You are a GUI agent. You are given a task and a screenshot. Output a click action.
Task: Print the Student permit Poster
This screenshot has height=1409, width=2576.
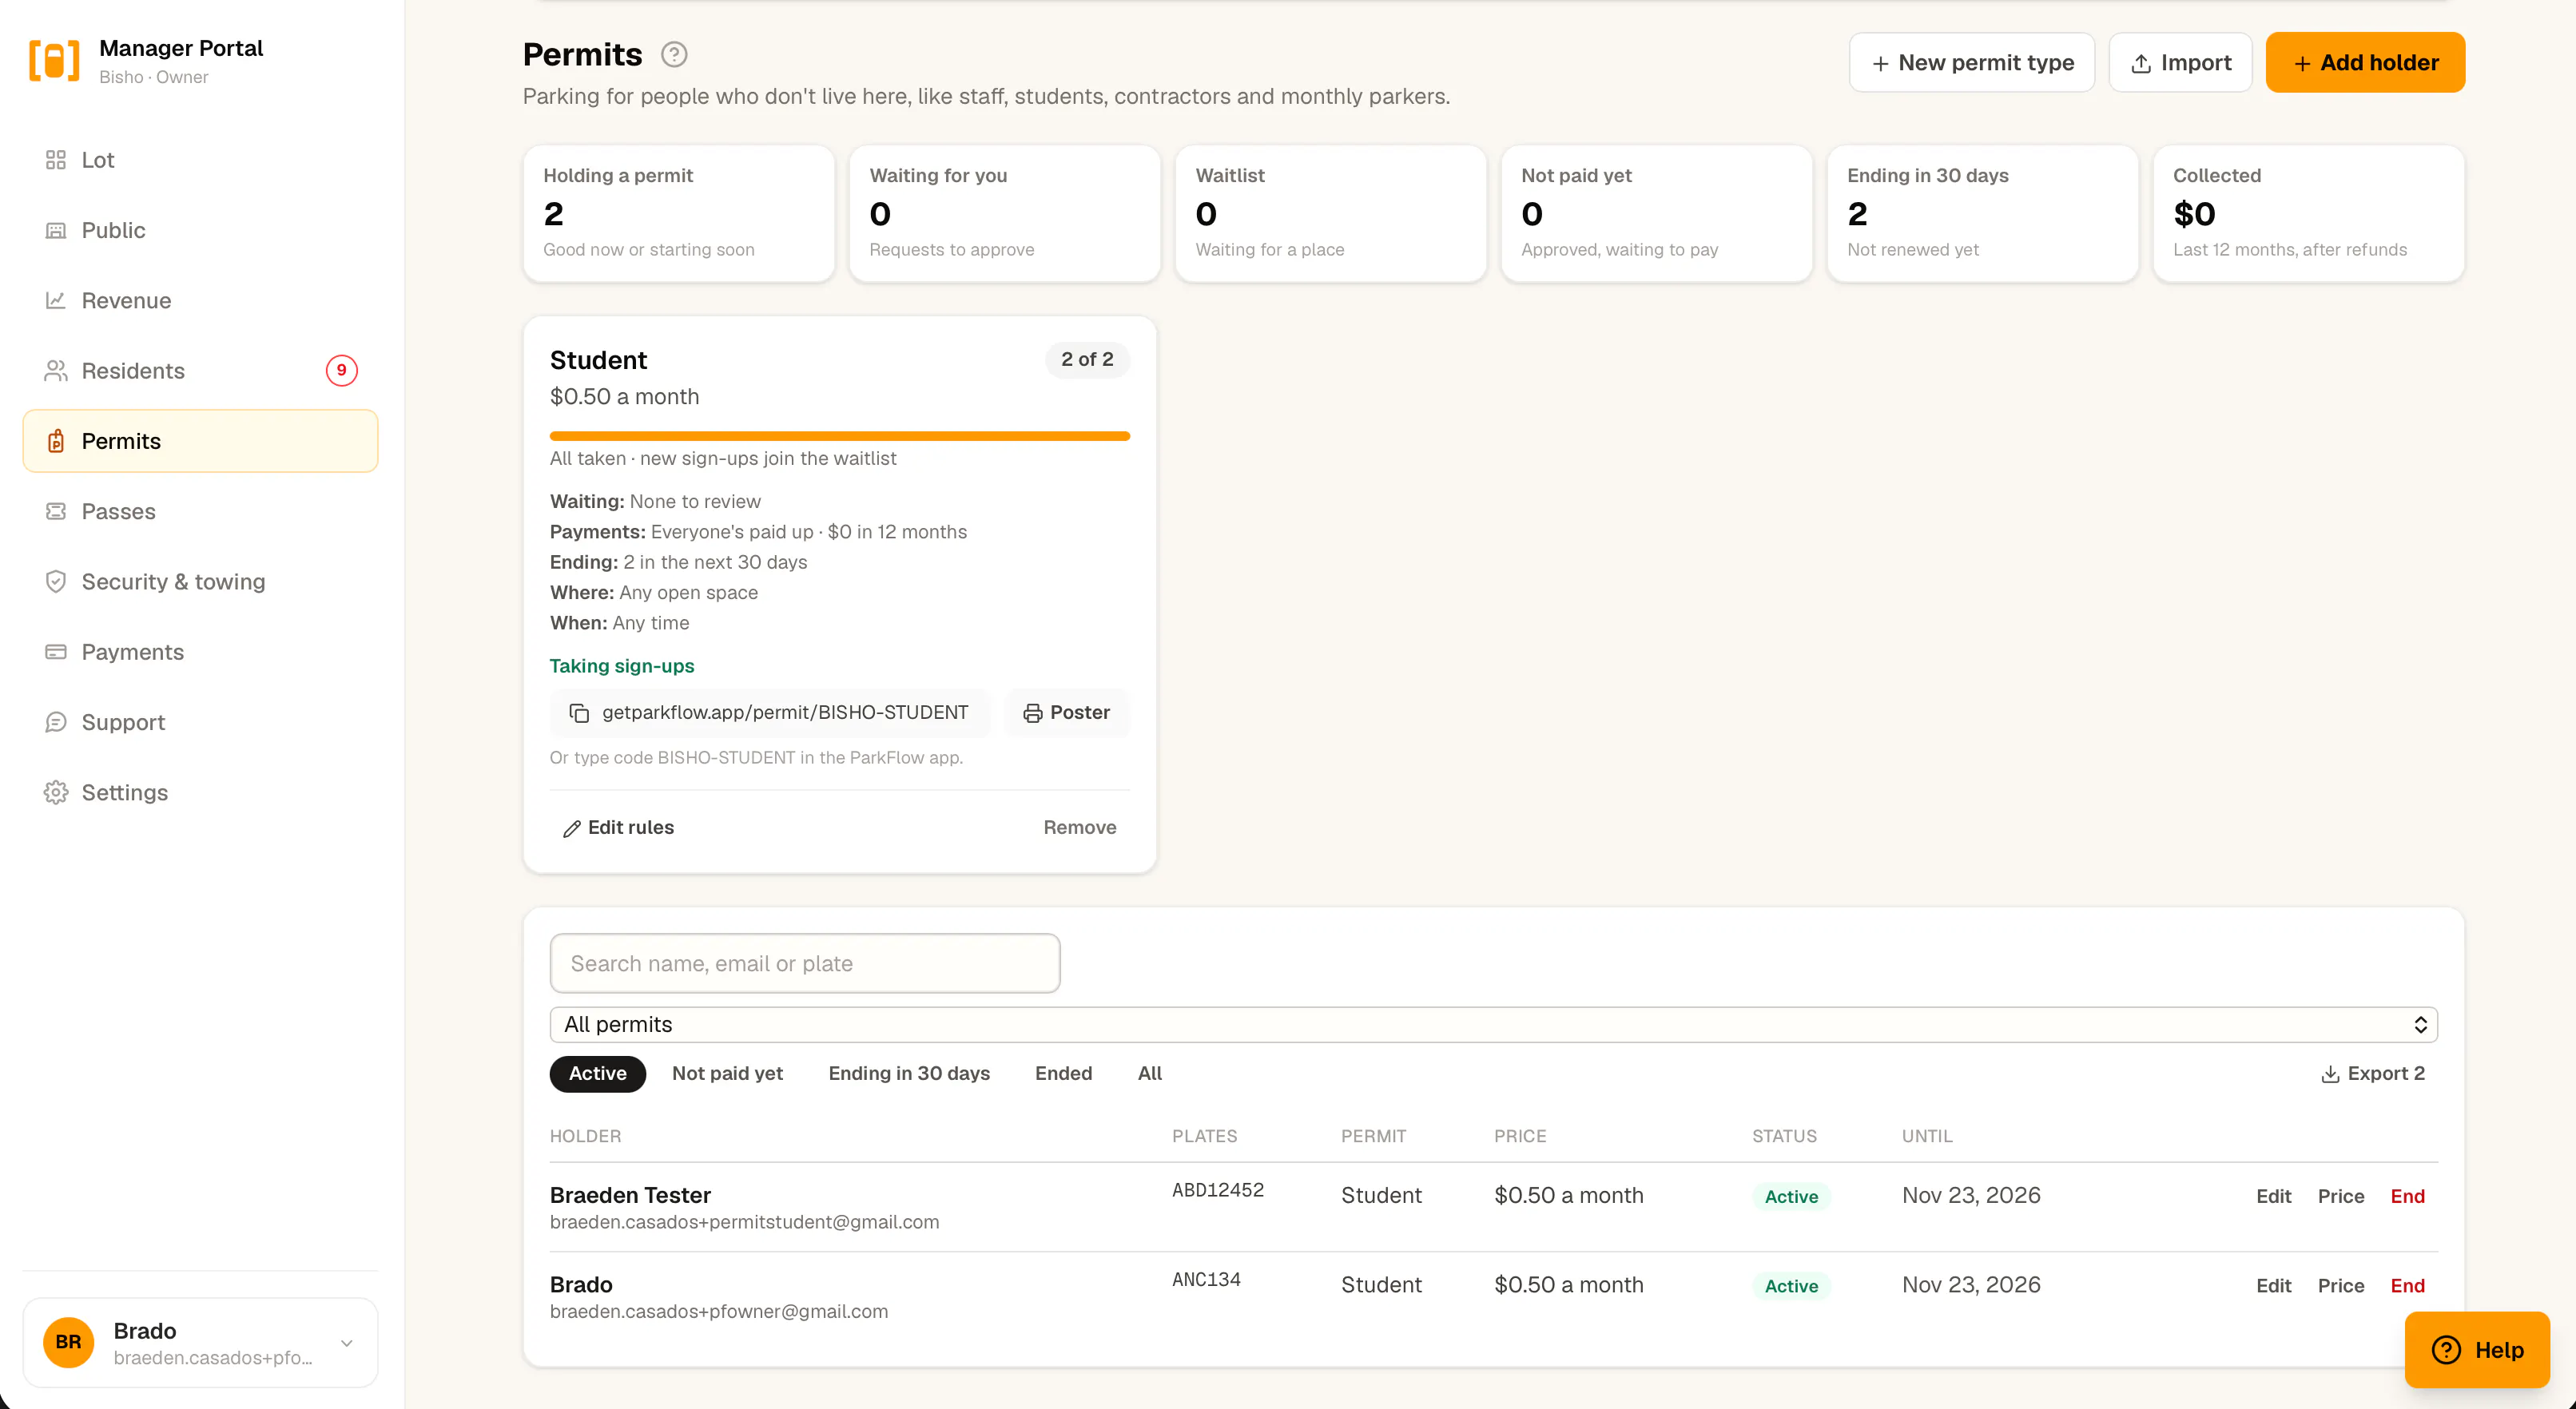1067,712
